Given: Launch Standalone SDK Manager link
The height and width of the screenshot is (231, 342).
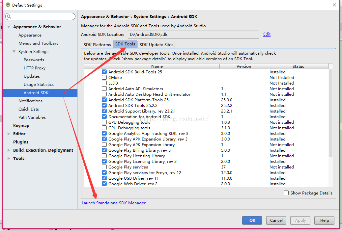Looking at the screenshot, I should click(114, 203).
